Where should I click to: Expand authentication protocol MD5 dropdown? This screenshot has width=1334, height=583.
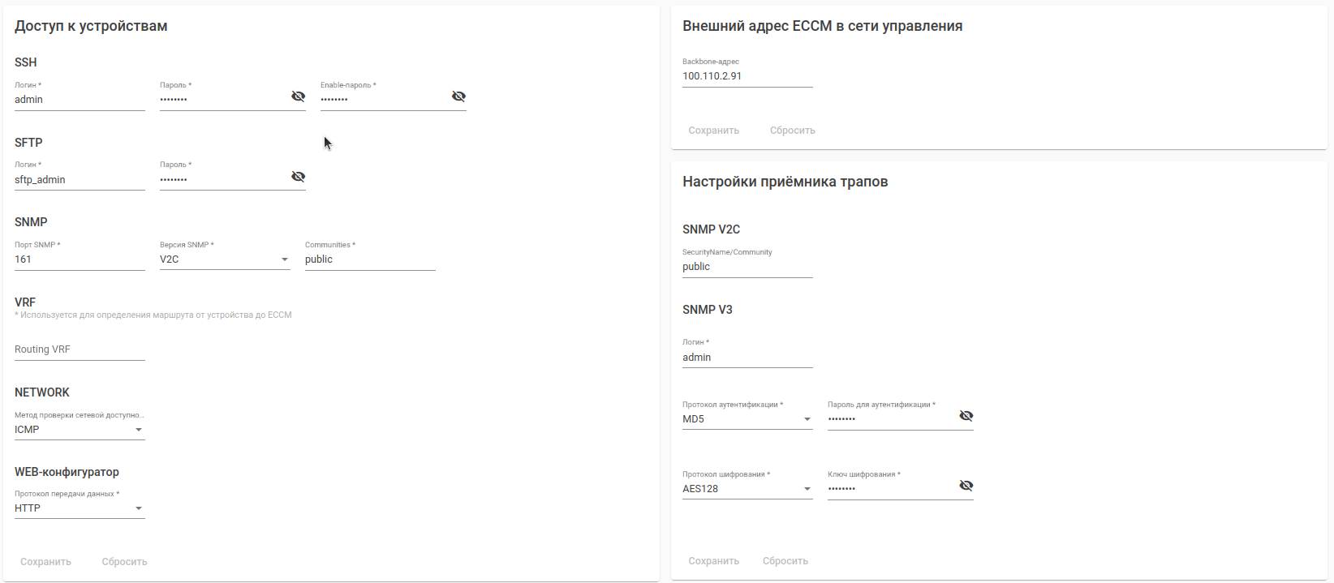click(x=747, y=419)
